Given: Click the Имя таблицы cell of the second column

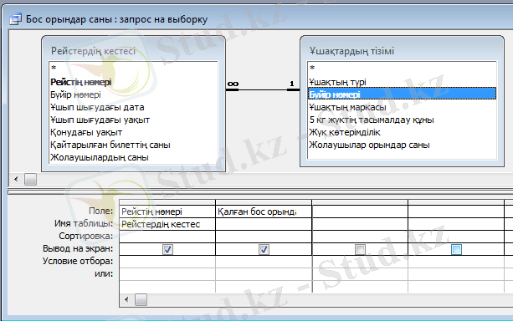Looking at the screenshot, I should click(x=264, y=224).
